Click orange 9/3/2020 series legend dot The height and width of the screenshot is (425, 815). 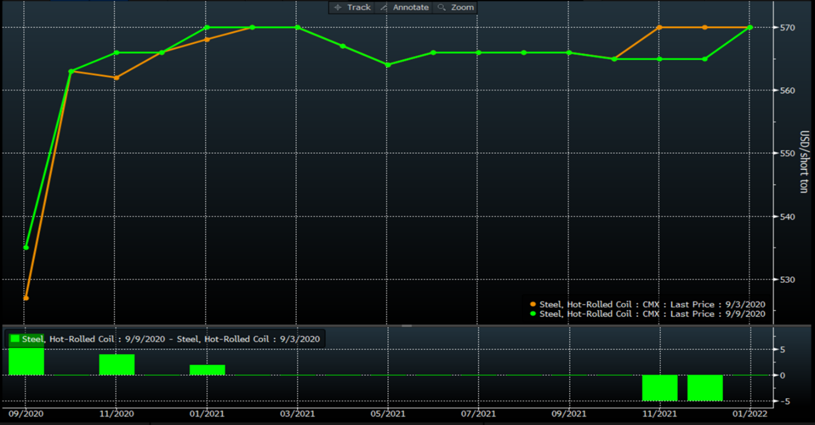pyautogui.click(x=533, y=304)
